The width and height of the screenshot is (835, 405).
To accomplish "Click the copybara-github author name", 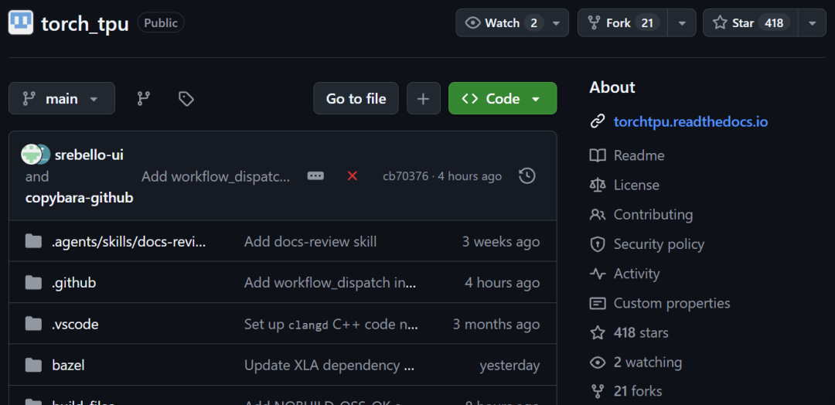I will (x=80, y=198).
